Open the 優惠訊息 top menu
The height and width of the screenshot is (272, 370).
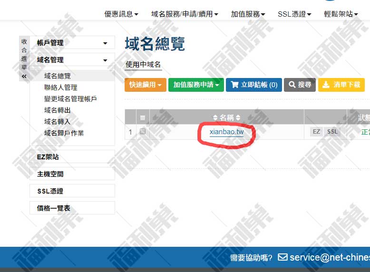[121, 14]
